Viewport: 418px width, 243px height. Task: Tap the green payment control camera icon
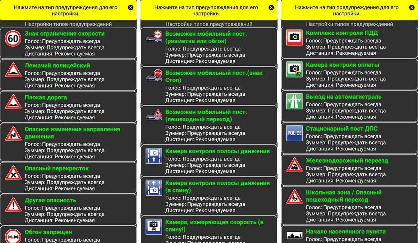point(294,69)
